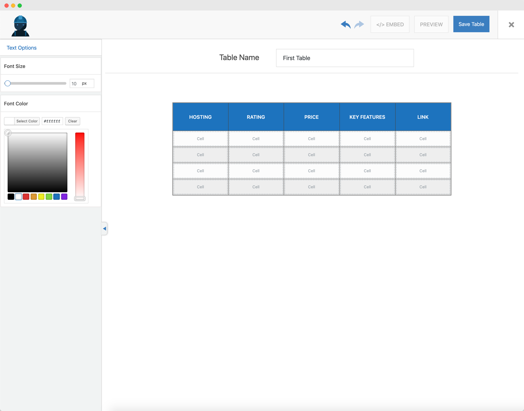Image resolution: width=524 pixels, height=411 pixels.
Task: Select the HOSTING header cell
Action: [200, 117]
